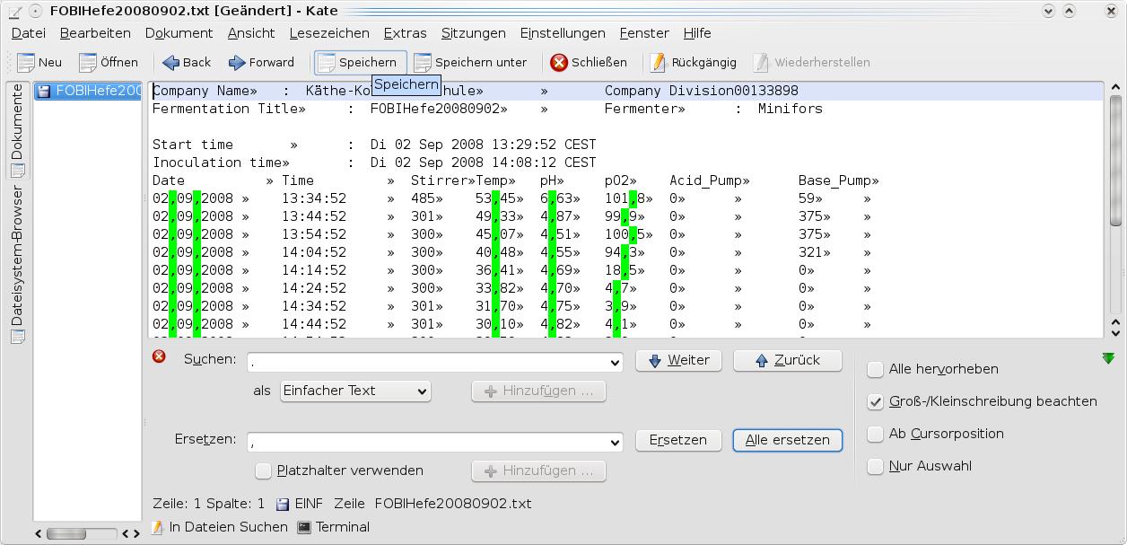Click the vertical scrollbar down arrow
Image resolution: width=1127 pixels, height=545 pixels.
coord(1115,331)
